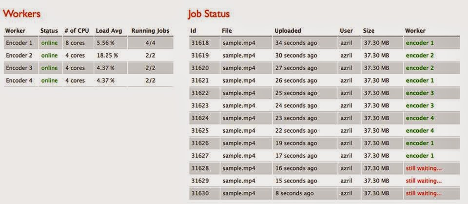The image size is (468, 204).
Task: Click still waiting status for job 31630
Action: click(x=424, y=194)
